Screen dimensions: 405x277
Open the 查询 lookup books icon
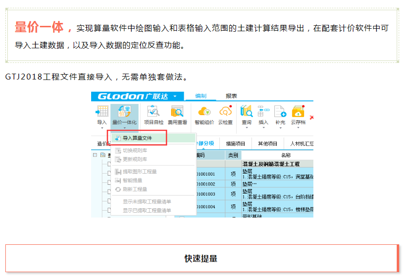coord(247,111)
